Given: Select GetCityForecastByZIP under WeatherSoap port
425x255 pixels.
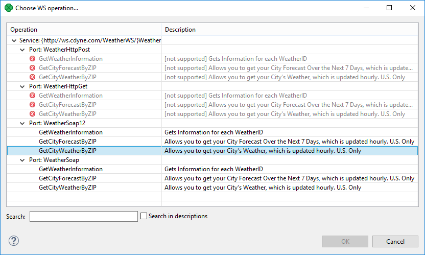Looking at the screenshot, I should point(67,178).
